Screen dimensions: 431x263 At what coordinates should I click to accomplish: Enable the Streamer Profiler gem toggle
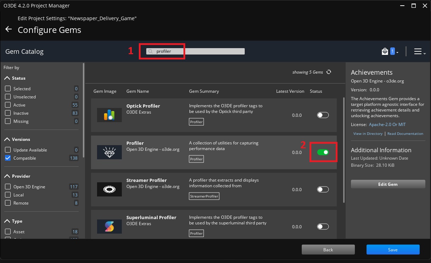[x=323, y=189]
